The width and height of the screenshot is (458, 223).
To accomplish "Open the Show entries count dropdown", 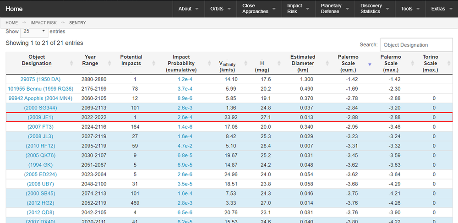I will (x=34, y=31).
